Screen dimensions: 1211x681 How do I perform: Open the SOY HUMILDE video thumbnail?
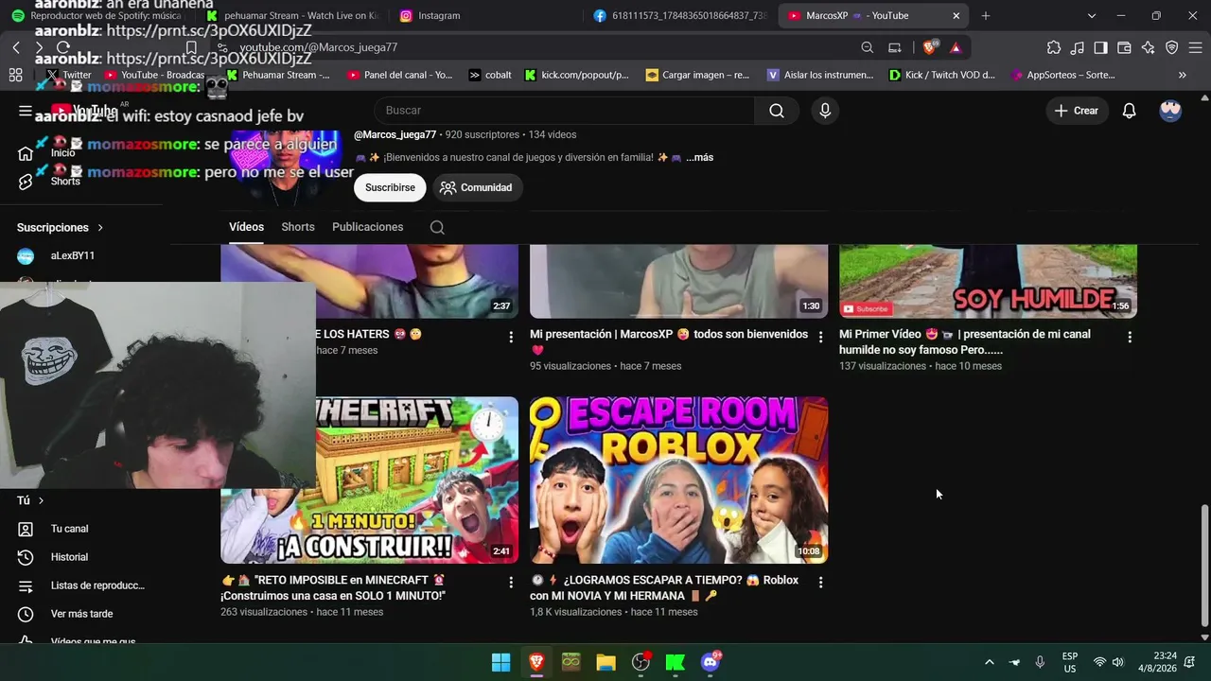(988, 281)
